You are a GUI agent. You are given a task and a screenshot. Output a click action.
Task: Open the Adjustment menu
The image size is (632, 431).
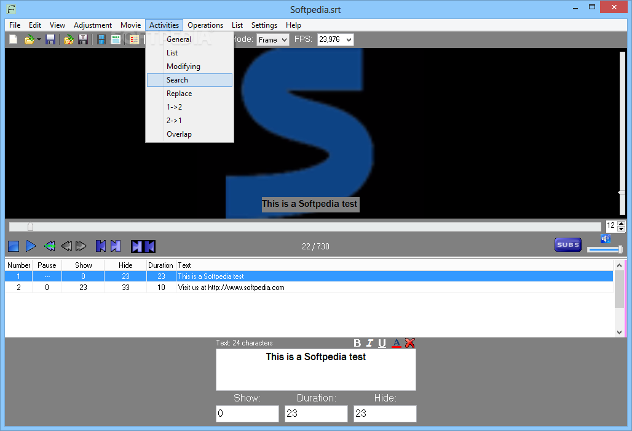[93, 25]
